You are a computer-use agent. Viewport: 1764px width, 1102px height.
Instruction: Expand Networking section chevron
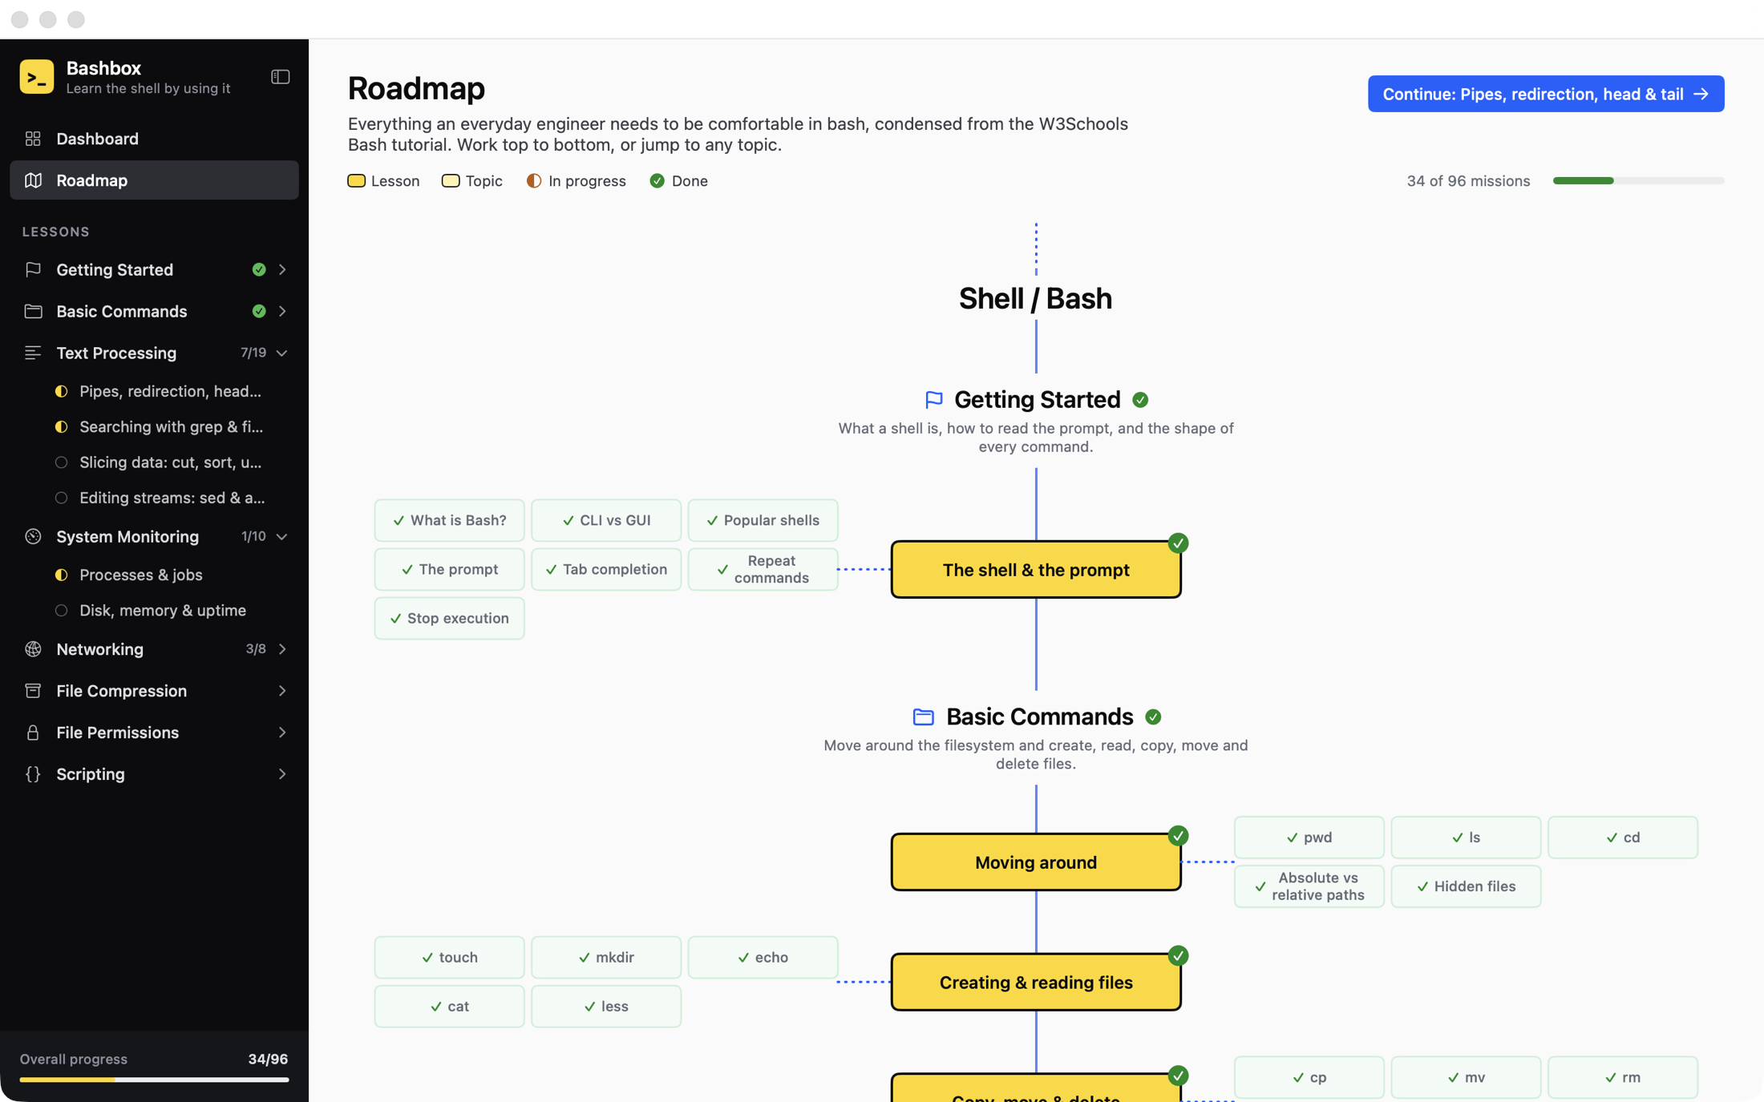(x=282, y=649)
